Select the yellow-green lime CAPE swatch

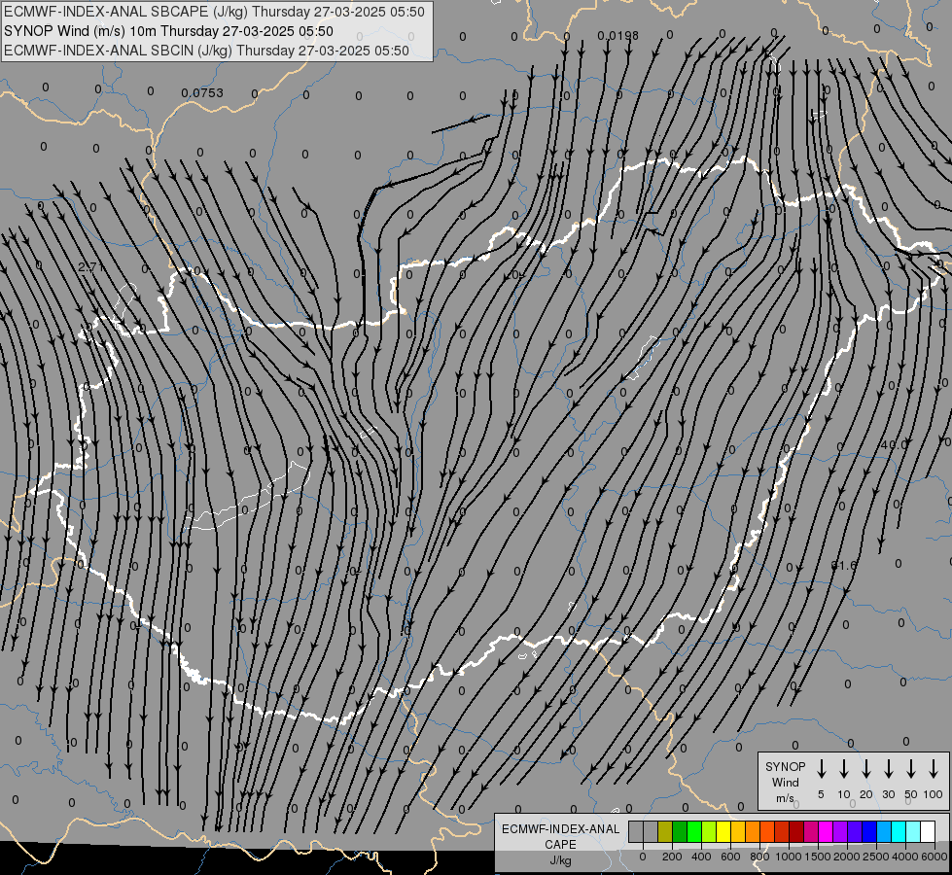709,831
